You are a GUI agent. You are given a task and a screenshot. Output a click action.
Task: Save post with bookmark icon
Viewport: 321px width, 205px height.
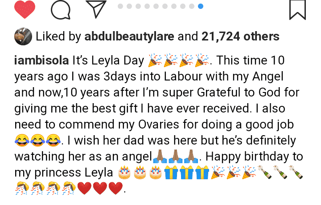click(x=297, y=10)
